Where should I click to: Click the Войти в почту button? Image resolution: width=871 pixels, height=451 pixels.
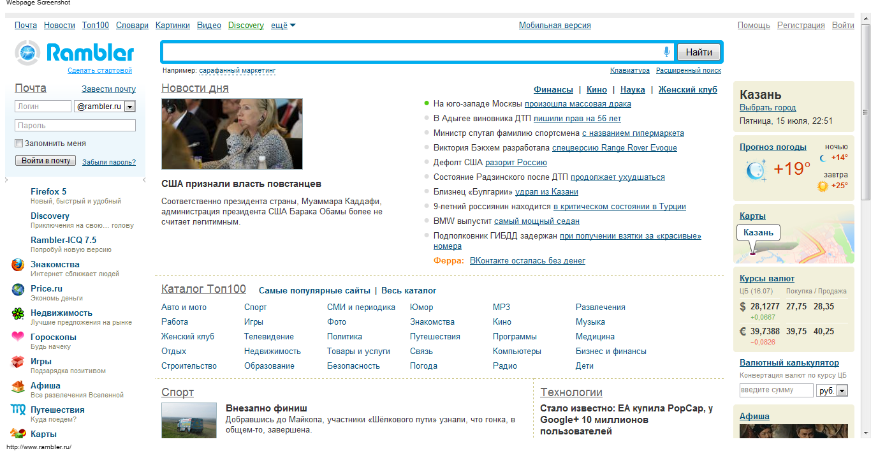(x=45, y=161)
